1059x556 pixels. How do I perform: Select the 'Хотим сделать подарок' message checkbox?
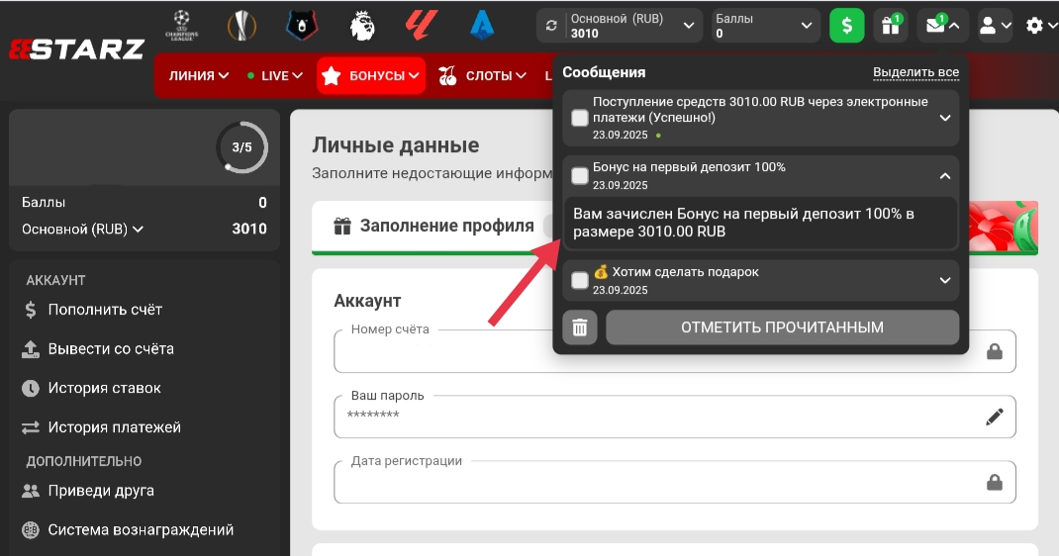[580, 281]
